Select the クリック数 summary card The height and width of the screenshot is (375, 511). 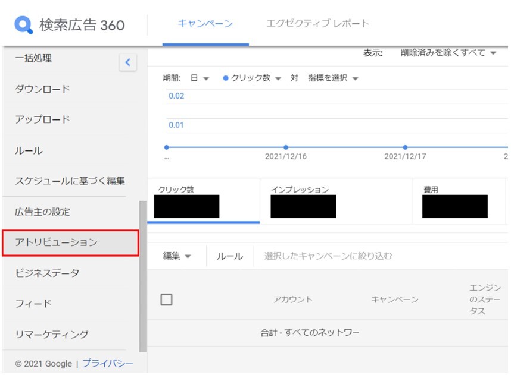(x=203, y=202)
